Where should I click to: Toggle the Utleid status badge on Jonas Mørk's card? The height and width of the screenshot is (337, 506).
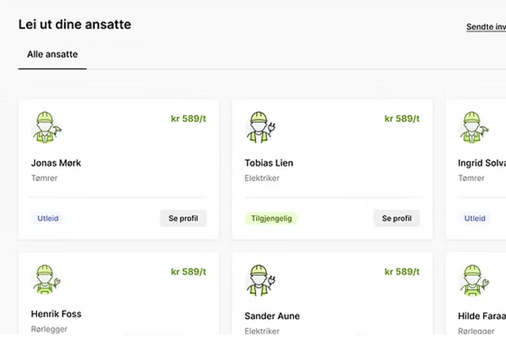(48, 218)
